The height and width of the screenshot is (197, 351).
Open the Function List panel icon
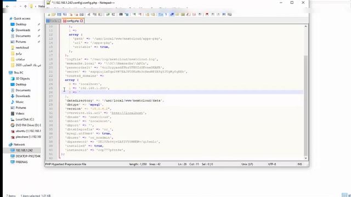(188, 14)
